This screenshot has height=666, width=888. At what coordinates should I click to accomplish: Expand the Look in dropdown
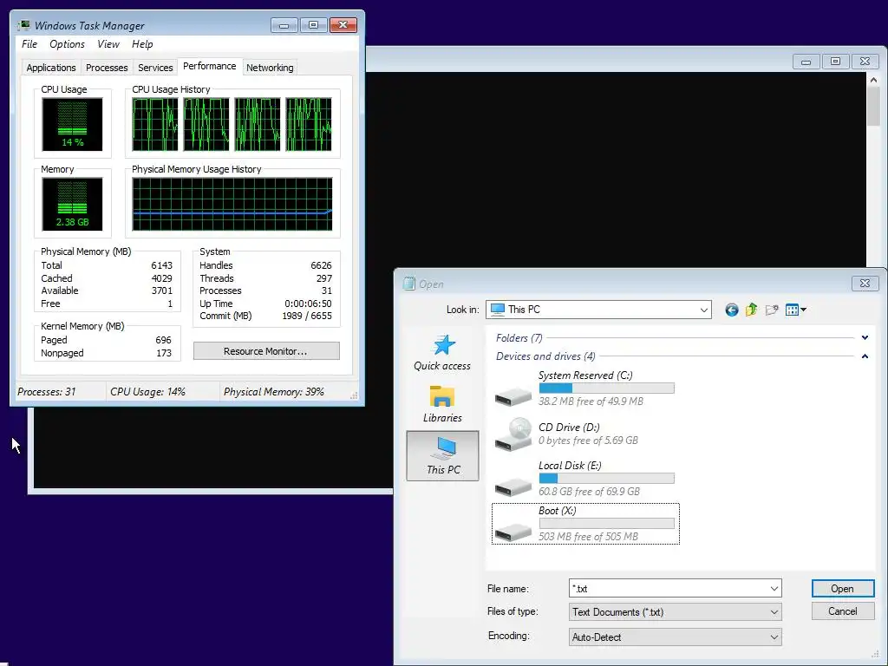click(703, 310)
